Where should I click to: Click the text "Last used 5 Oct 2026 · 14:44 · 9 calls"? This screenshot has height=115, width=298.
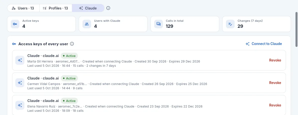point(55,88)
